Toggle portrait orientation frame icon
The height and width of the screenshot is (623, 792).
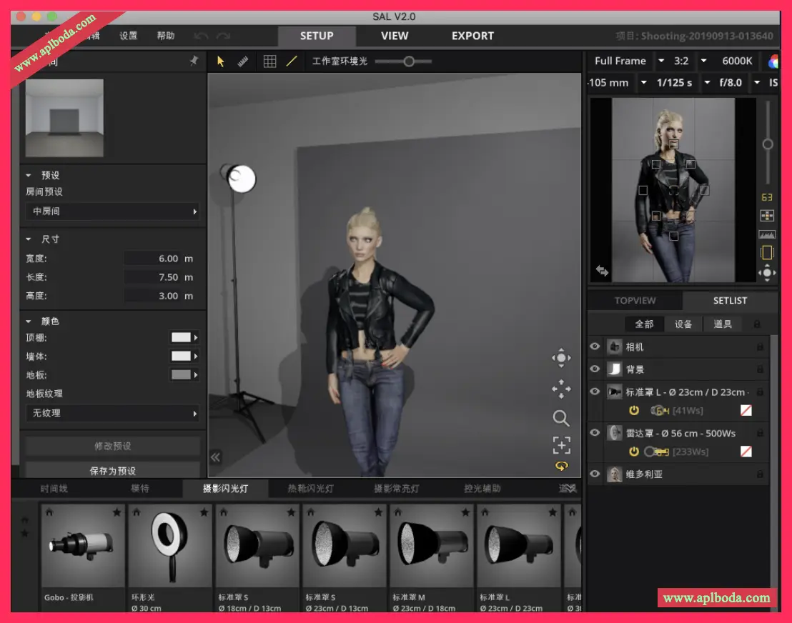pos(767,252)
